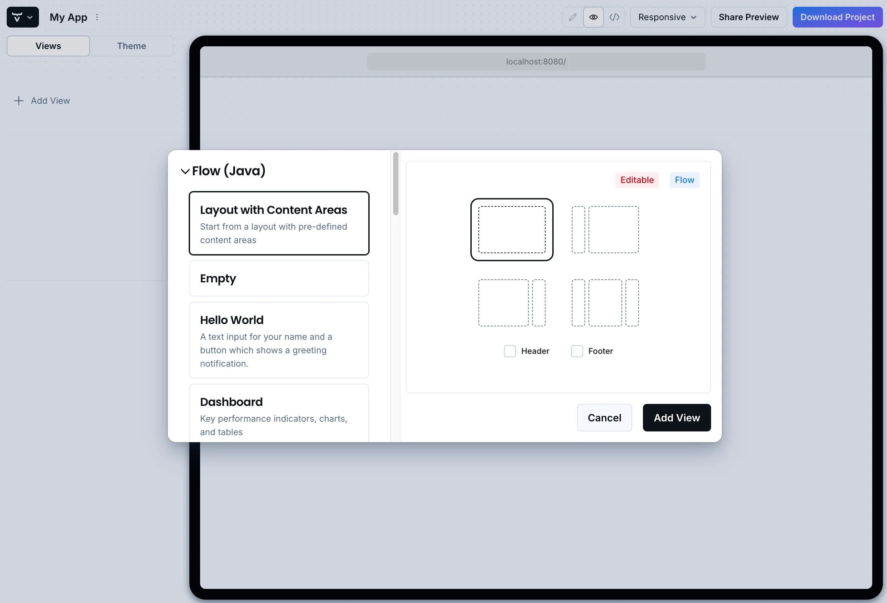Click the plus icon to add a view
This screenshot has width=887, height=603.
tap(19, 101)
